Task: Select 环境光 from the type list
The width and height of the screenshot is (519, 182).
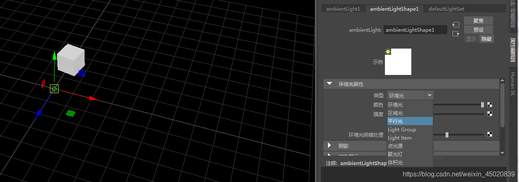Action: 410,105
